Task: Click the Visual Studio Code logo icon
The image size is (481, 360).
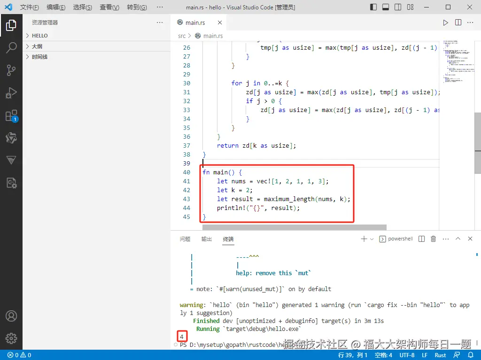Action: [x=8, y=7]
